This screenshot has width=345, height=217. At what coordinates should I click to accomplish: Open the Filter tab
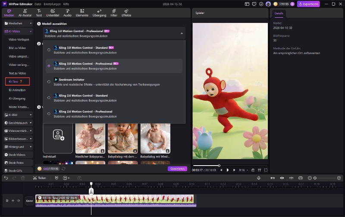click(114, 13)
